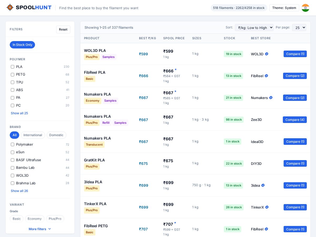Image resolution: width=316 pixels, height=237 pixels.
Task: Check the Brahma Lab brand checkbox
Action: pos(12,183)
